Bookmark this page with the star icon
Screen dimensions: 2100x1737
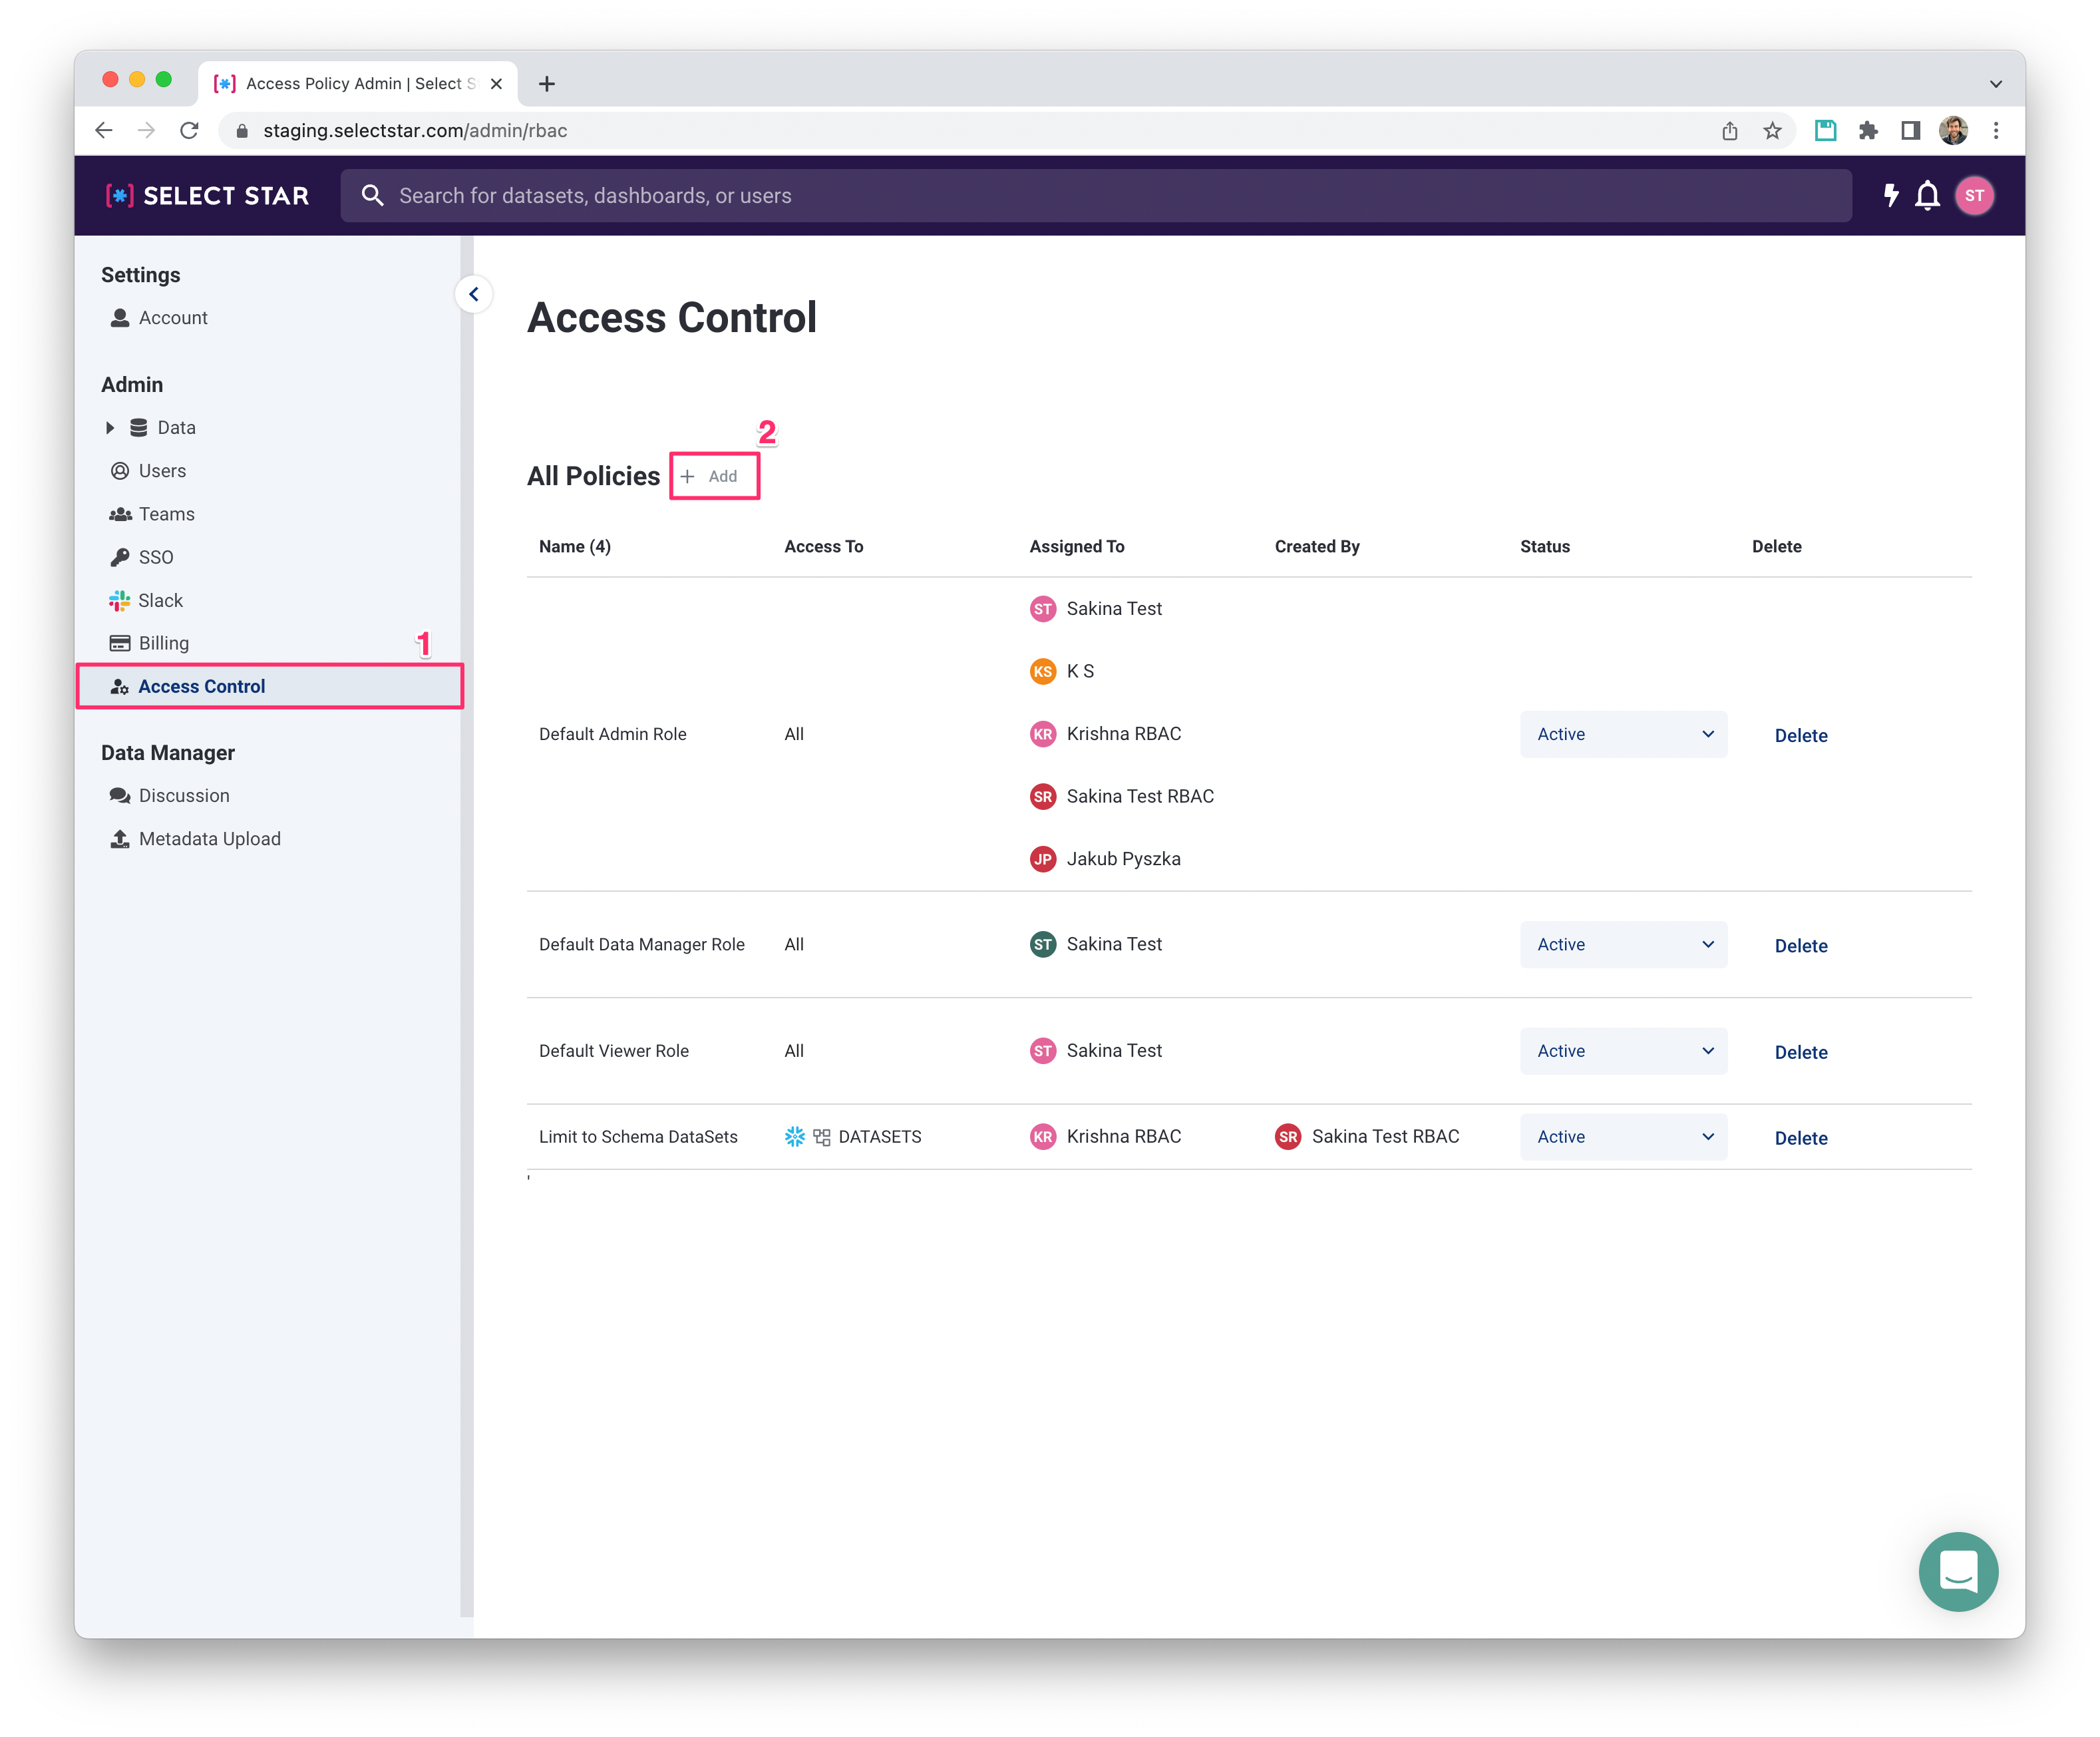1772,131
